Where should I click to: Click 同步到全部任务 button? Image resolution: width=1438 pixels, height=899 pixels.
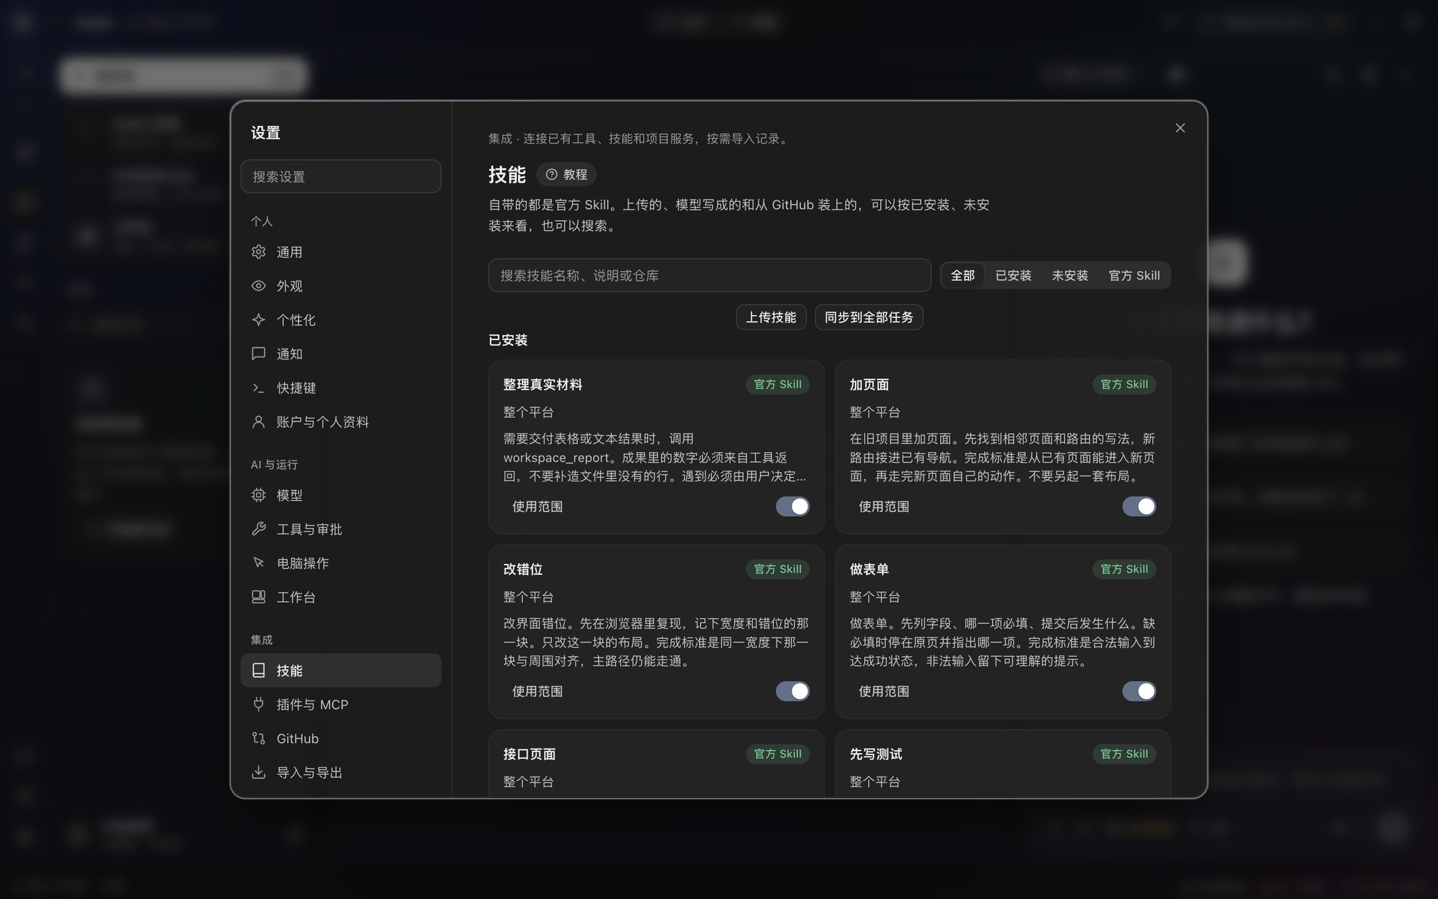(x=869, y=317)
